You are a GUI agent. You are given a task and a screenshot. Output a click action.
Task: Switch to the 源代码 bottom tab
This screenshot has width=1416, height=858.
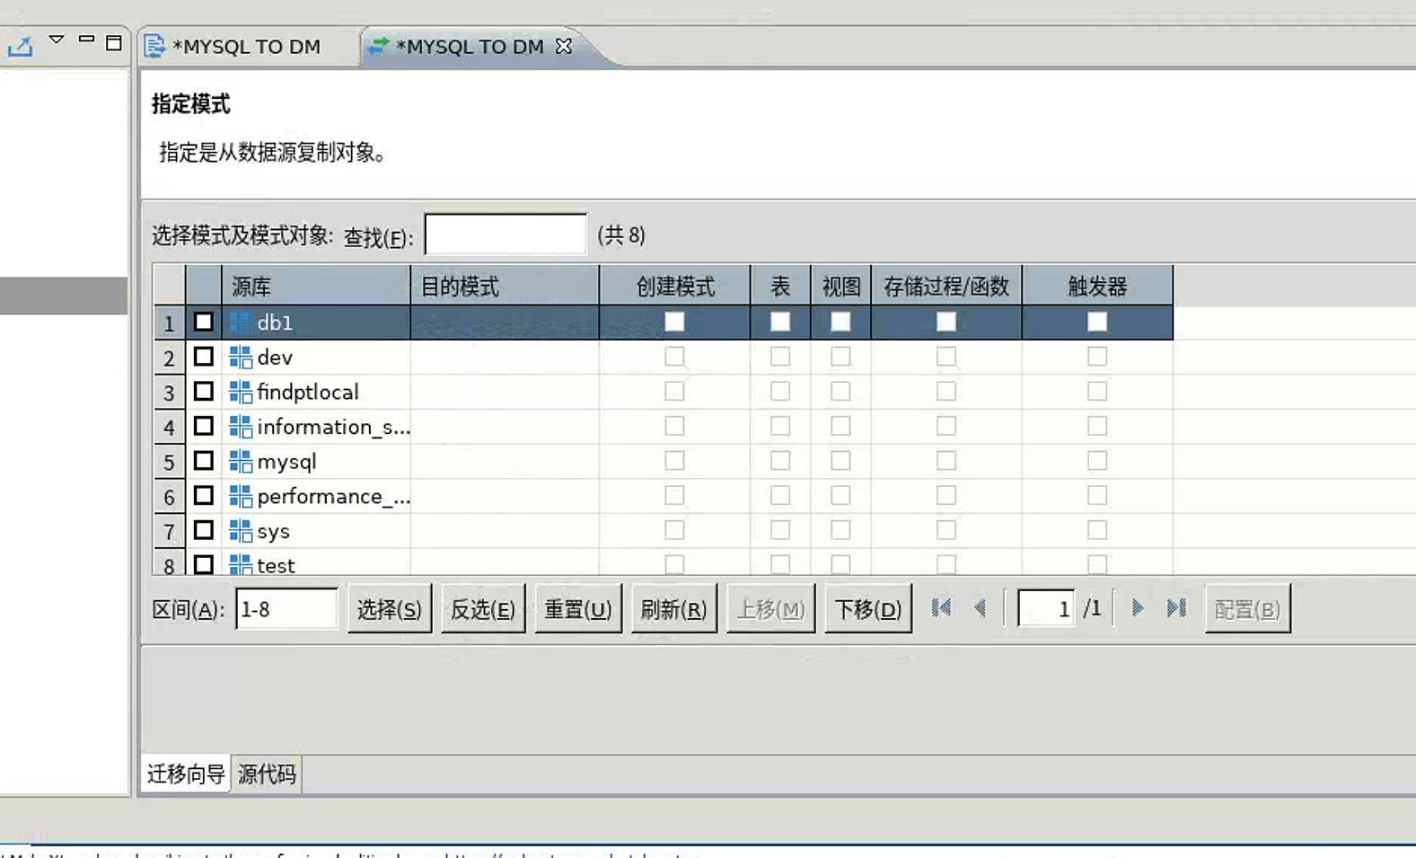267,774
